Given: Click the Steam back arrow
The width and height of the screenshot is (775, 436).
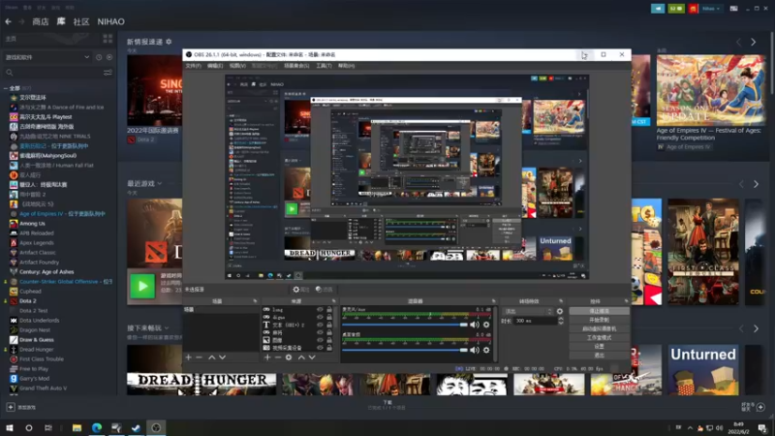Looking at the screenshot, I should [9, 21].
